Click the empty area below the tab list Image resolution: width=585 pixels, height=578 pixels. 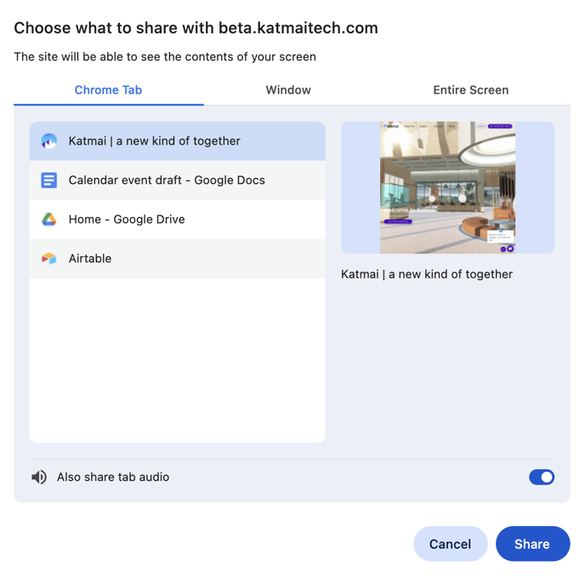(177, 359)
